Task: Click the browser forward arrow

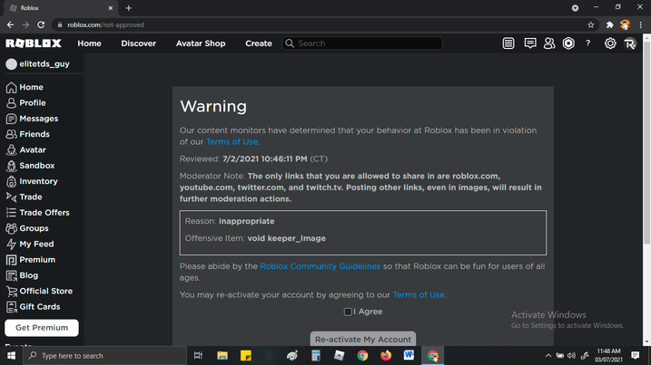Action: [x=25, y=24]
